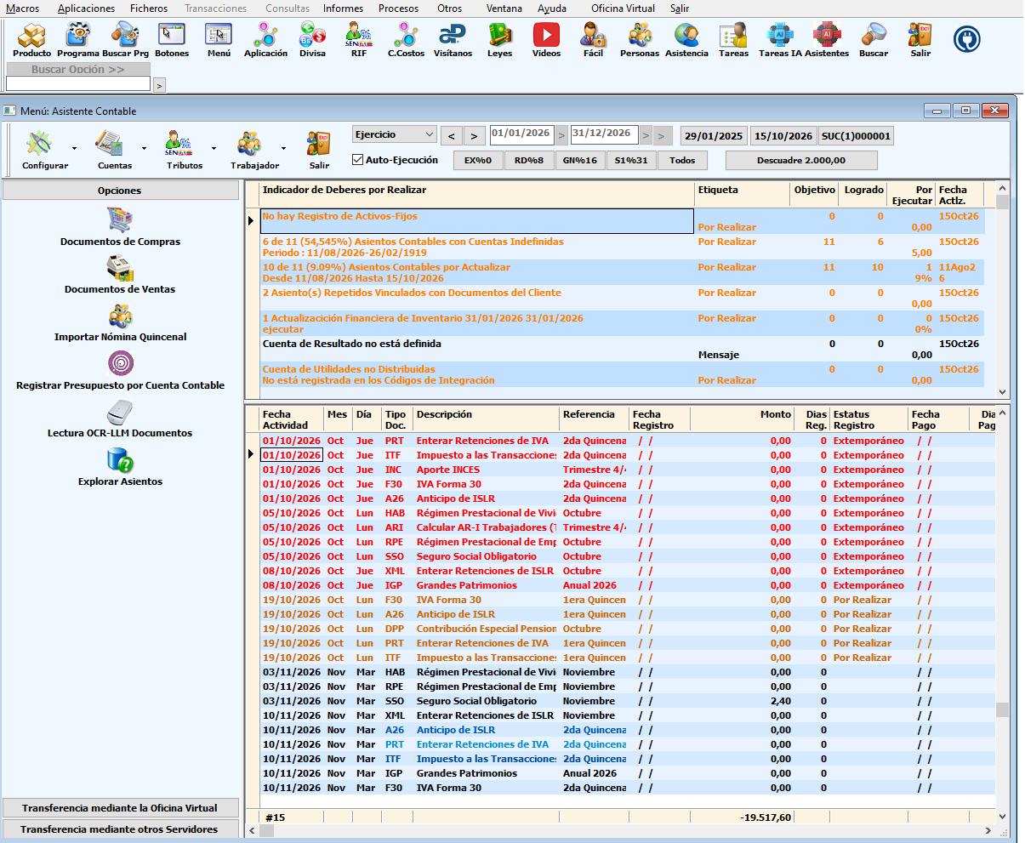Image resolution: width=1025 pixels, height=843 pixels.
Task: Open the Tributos icon
Action: 185,151
